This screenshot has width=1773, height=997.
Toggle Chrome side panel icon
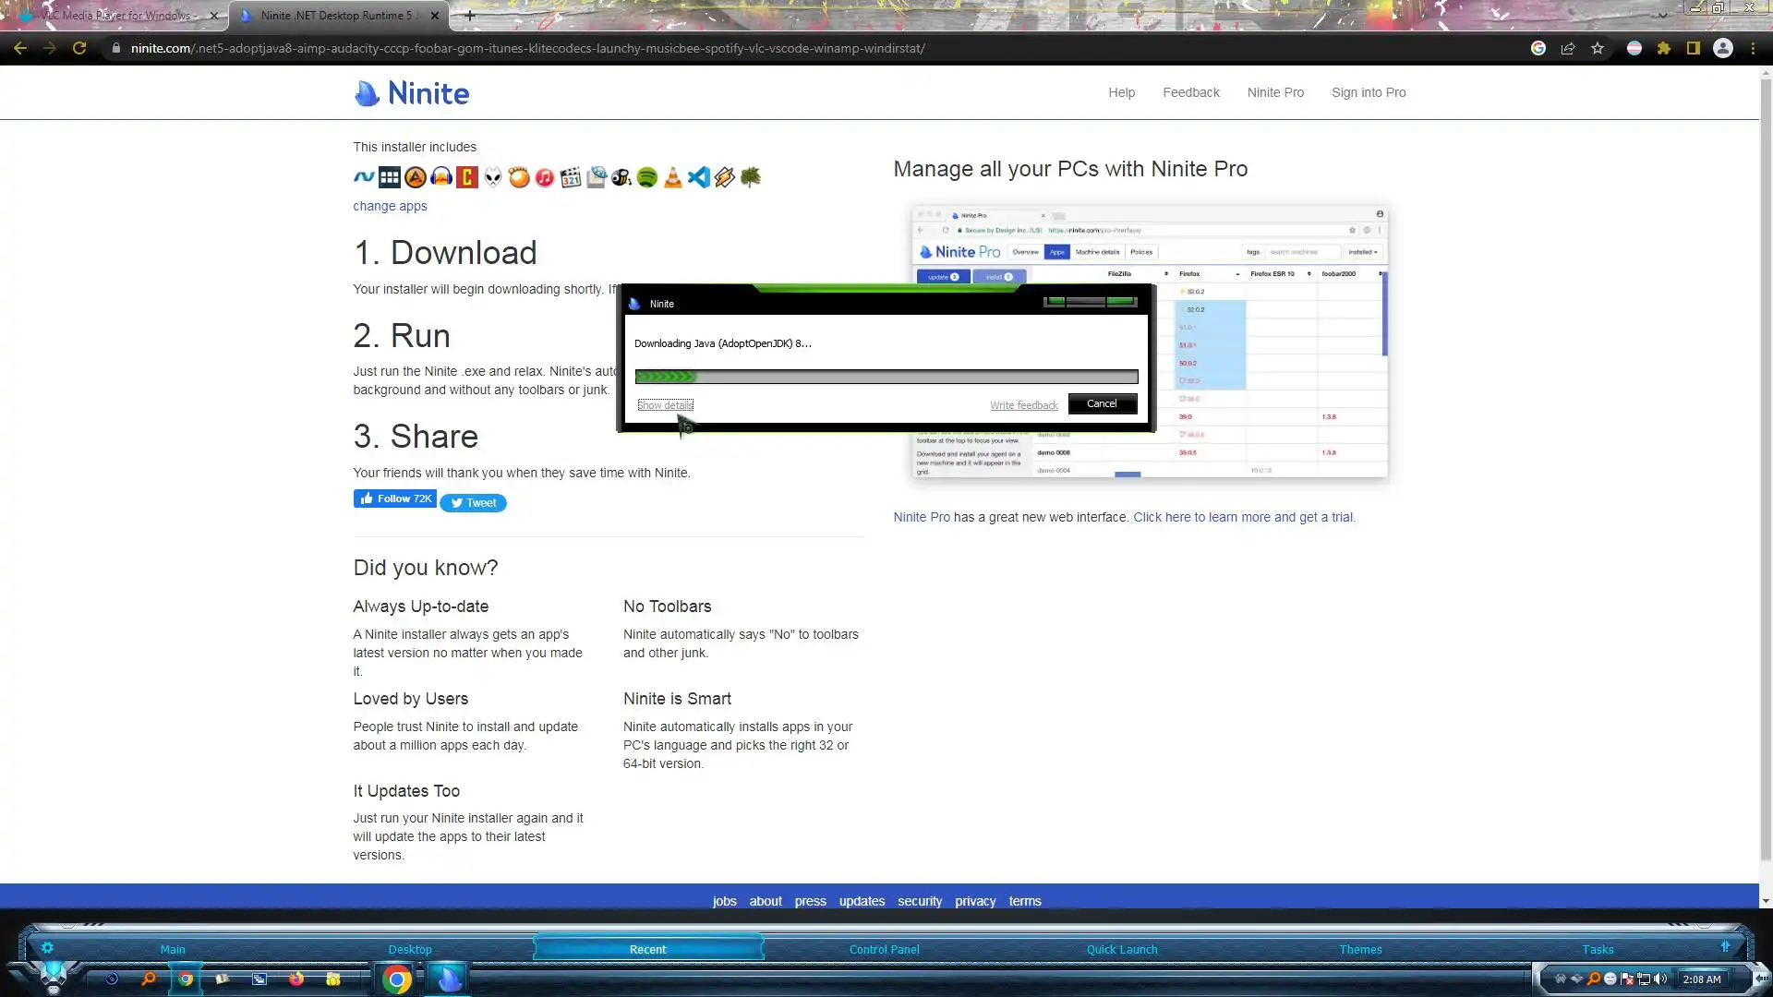point(1694,48)
